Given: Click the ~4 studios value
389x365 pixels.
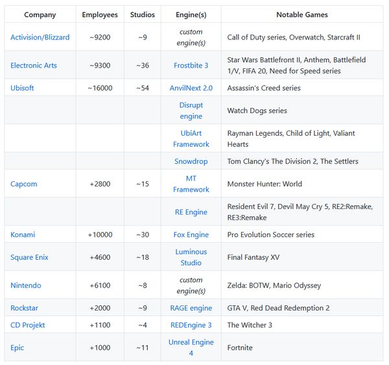Looking at the screenshot, I should coord(143,325).
